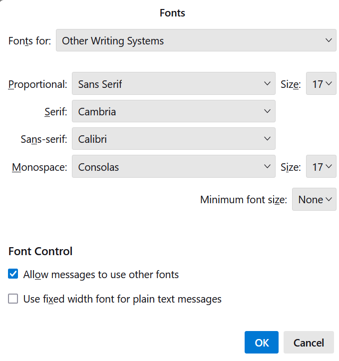Enable fixed width font for plain text
Viewport: 339px width, 361px height.
[x=13, y=299]
